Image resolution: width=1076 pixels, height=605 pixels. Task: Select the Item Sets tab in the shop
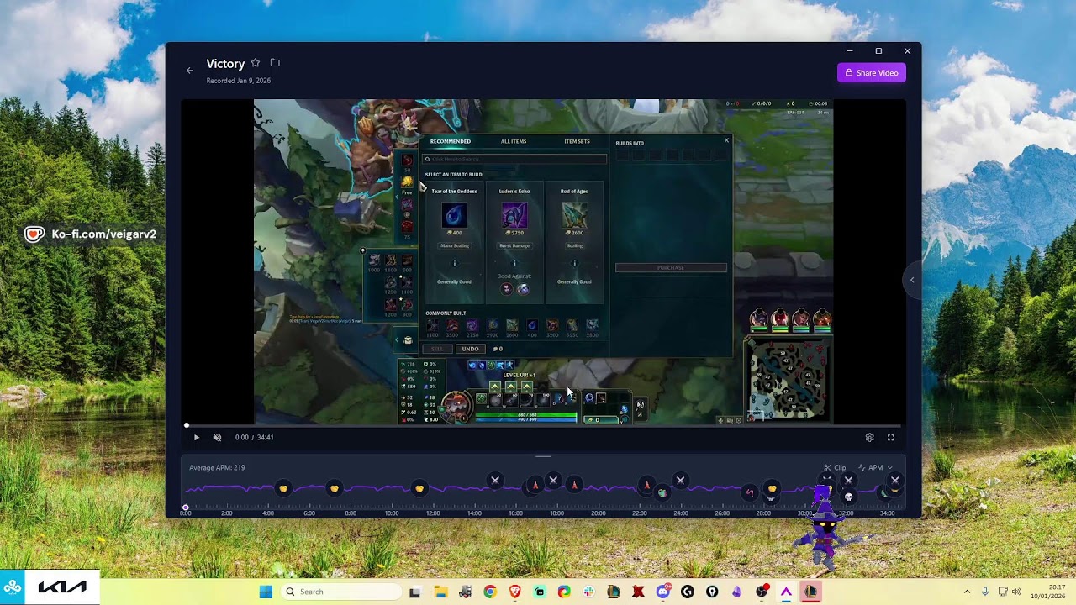[x=577, y=141]
